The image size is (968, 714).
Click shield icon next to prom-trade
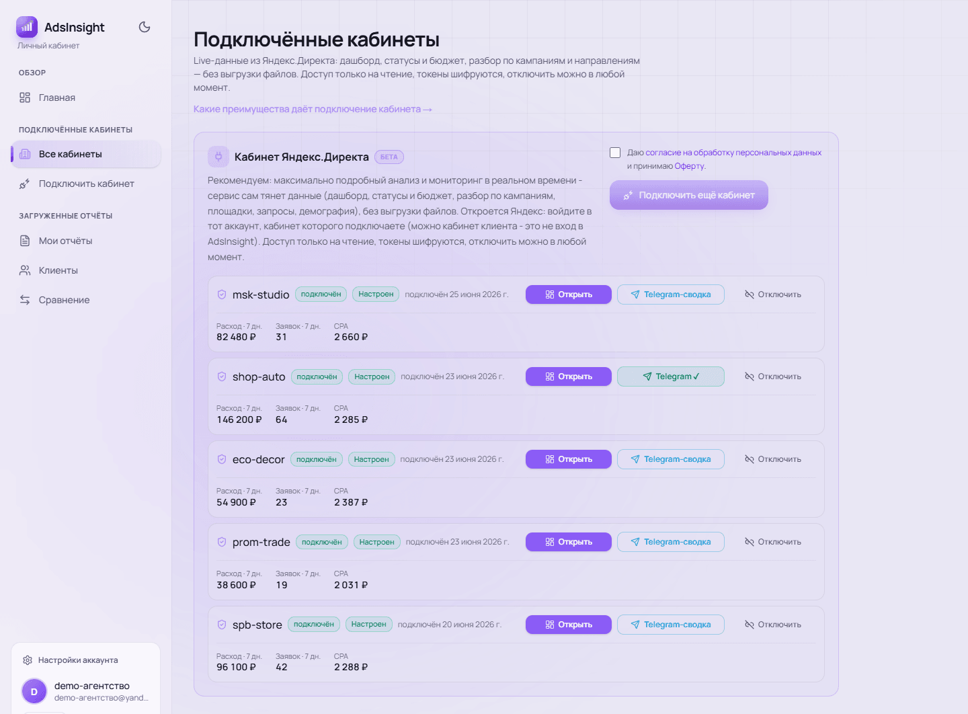coord(222,542)
